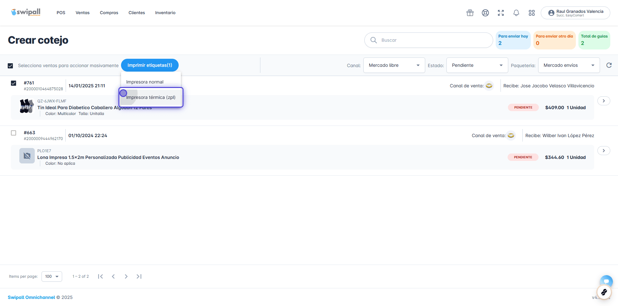The width and height of the screenshot is (618, 306).
Task: Expand the Paqueteria dropdown Mercado envíos
Action: click(x=569, y=65)
